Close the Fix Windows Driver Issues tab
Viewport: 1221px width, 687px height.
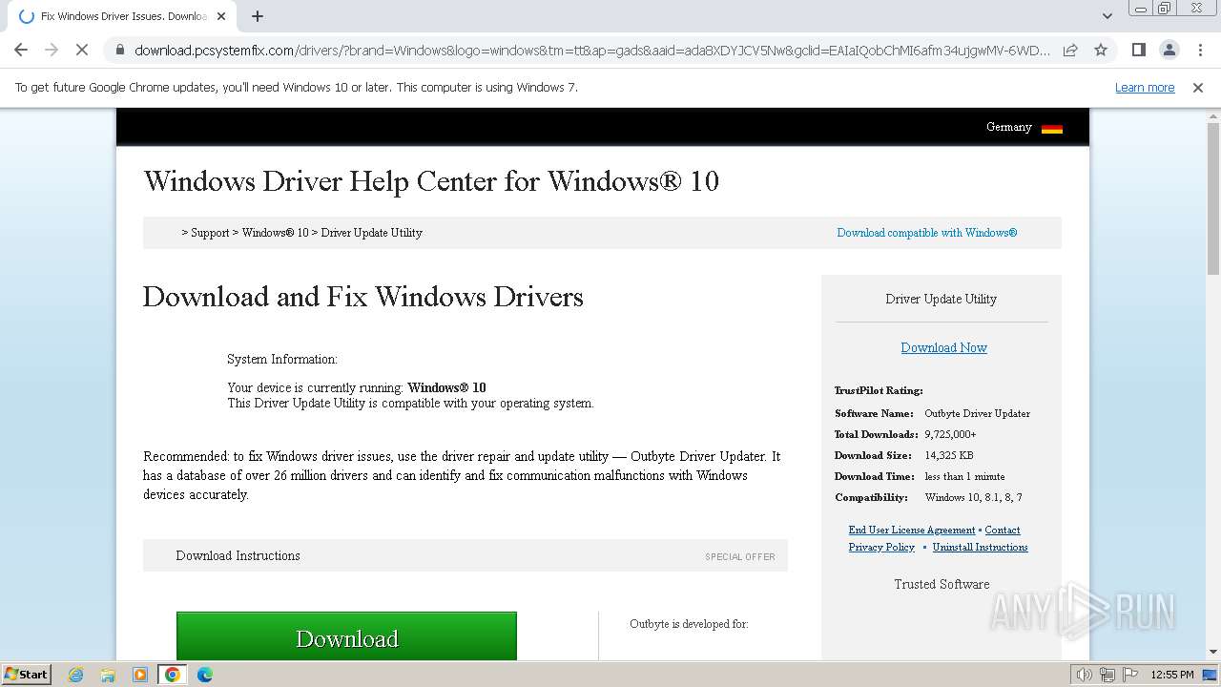pos(221,16)
